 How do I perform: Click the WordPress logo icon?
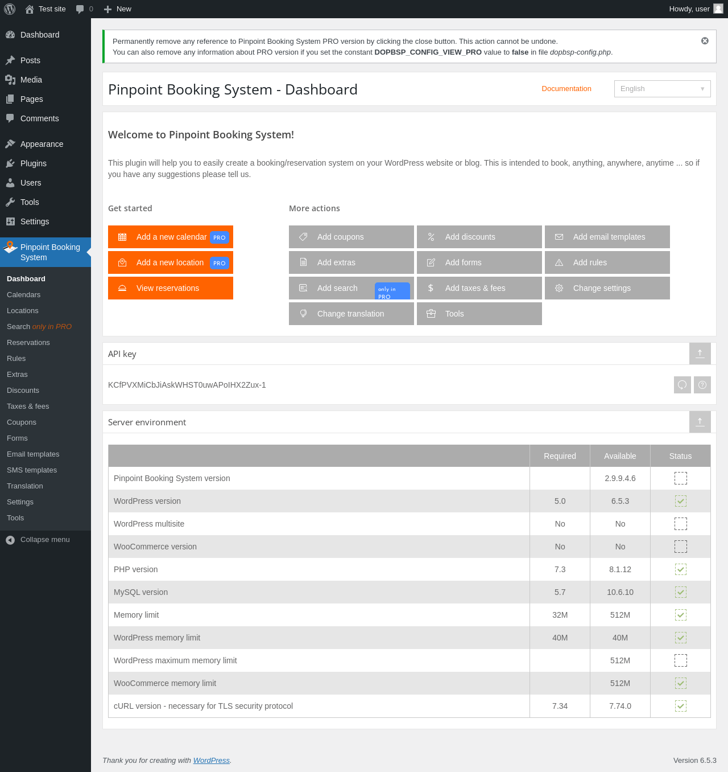[10, 9]
